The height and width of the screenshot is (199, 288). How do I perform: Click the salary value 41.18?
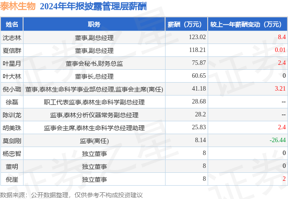(199, 88)
